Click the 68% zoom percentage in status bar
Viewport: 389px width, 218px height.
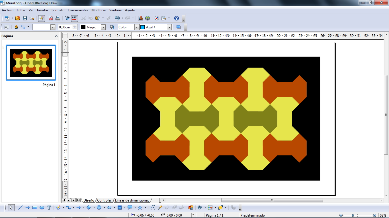(x=382, y=215)
